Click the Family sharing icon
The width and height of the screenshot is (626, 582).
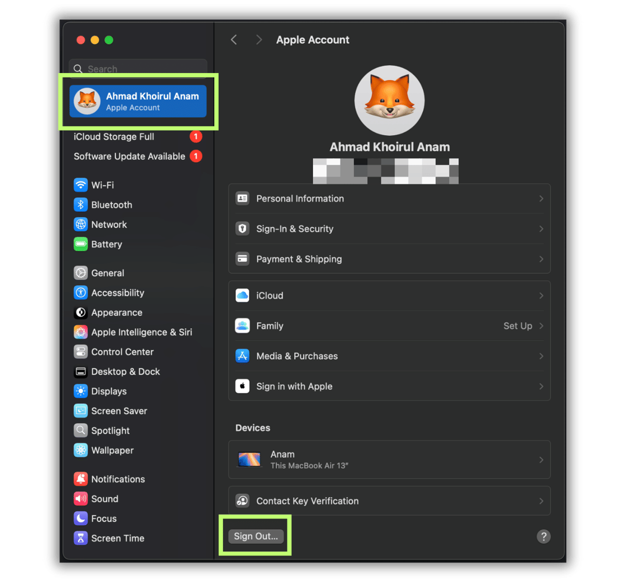[242, 326]
